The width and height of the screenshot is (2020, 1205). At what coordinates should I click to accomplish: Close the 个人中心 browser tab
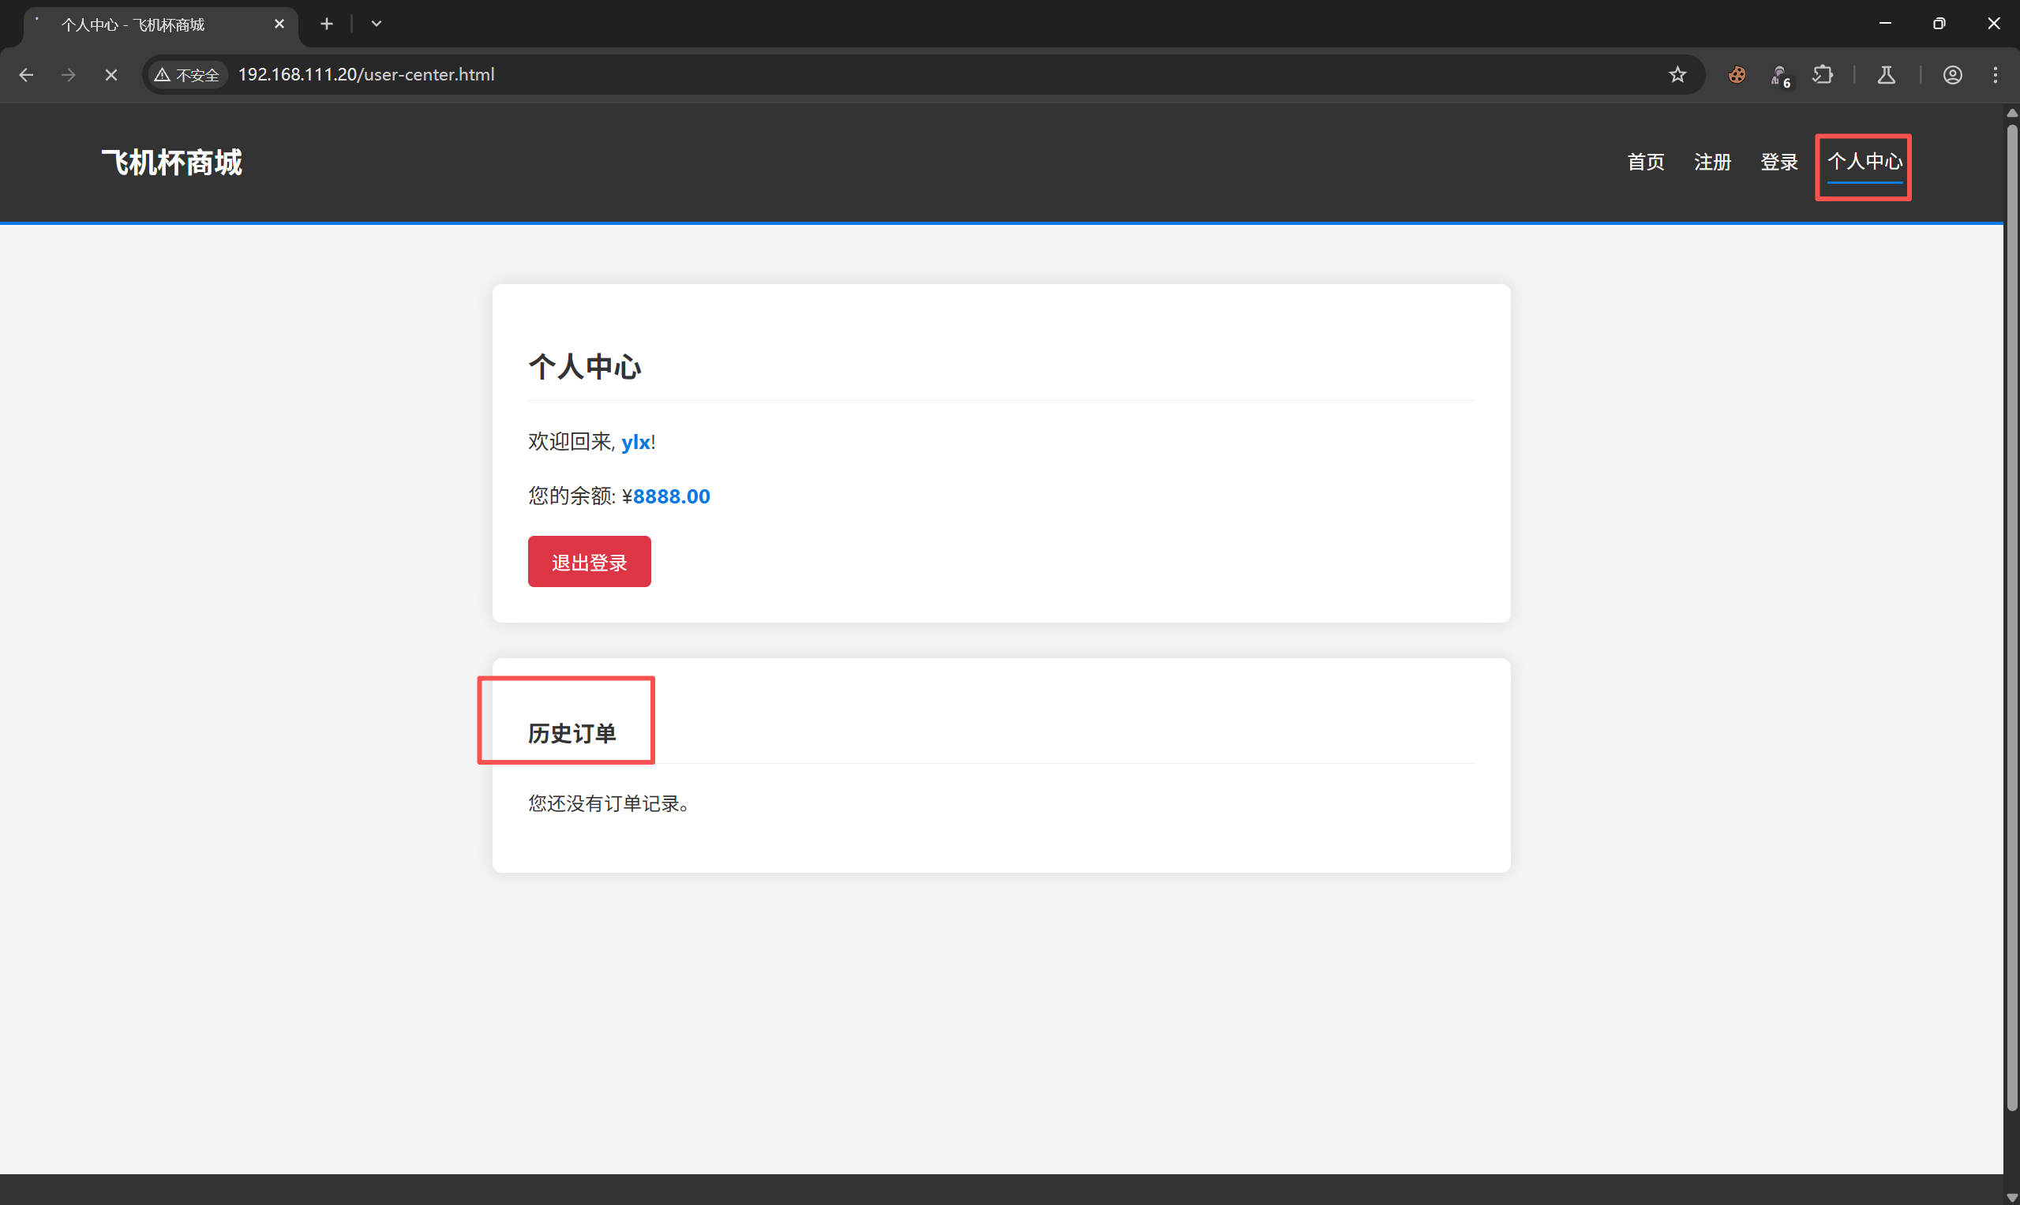click(279, 24)
